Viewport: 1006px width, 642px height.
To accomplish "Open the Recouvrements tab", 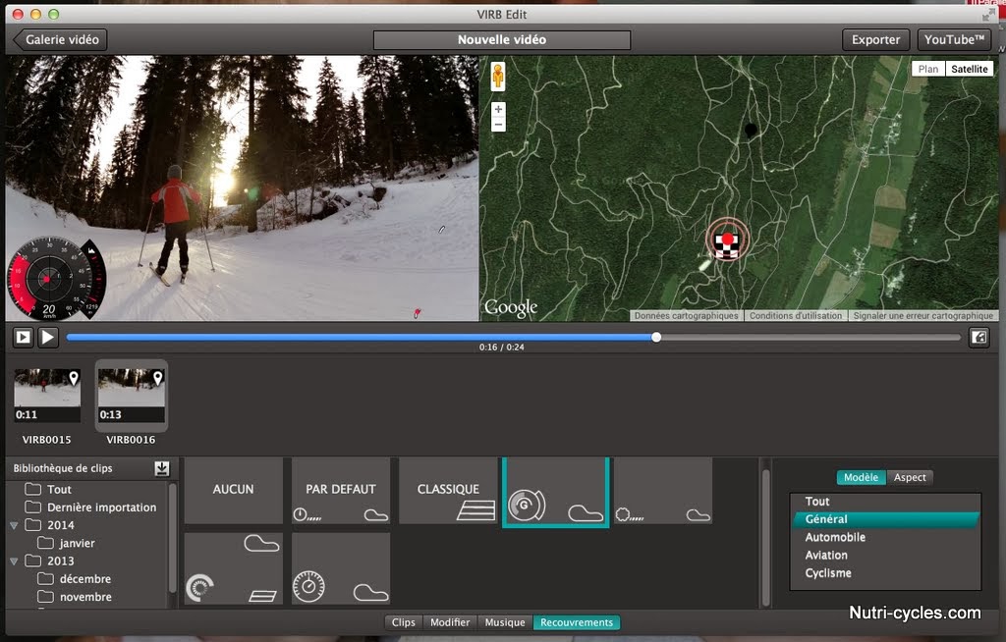I will click(576, 622).
